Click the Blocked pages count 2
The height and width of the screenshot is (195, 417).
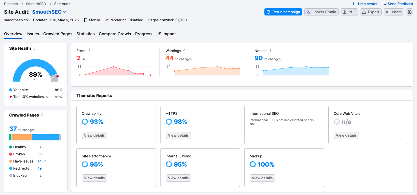click(x=41, y=175)
